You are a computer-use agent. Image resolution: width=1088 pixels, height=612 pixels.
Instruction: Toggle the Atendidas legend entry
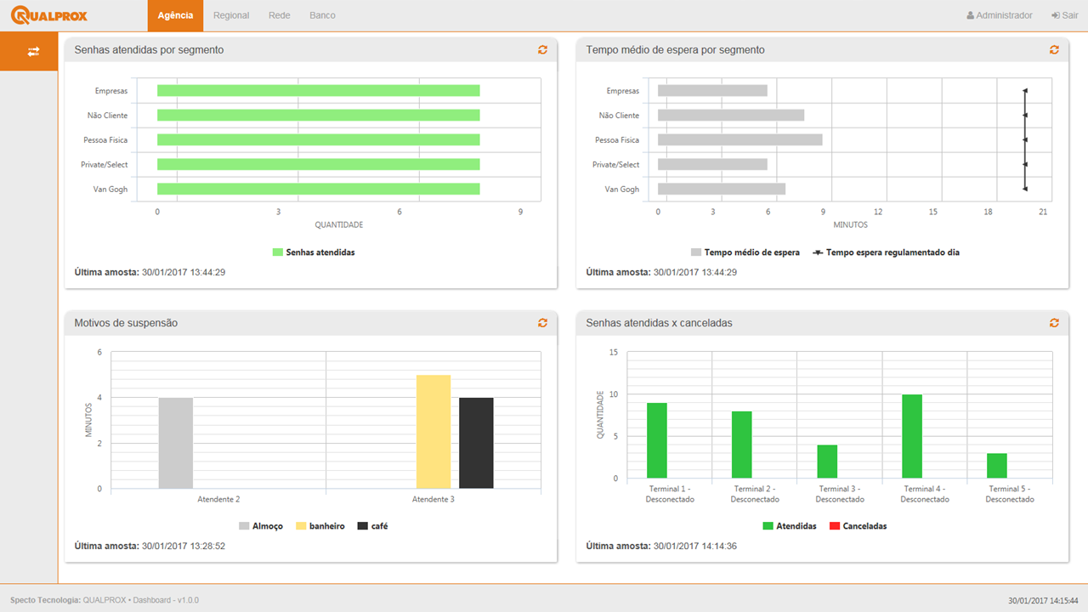790,526
